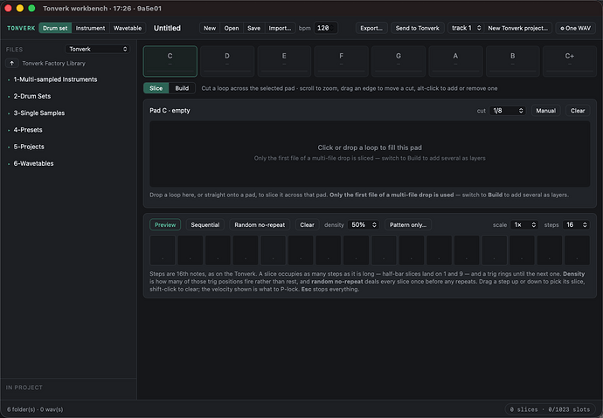Select pad F
603x418 pixels.
(x=341, y=61)
